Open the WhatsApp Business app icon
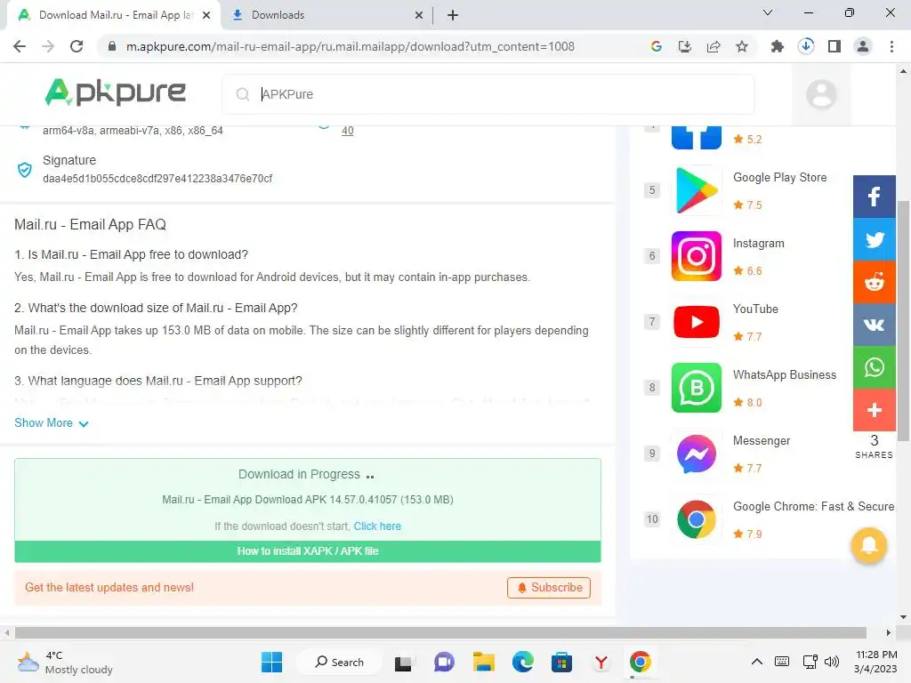The width and height of the screenshot is (911, 683). (696, 388)
